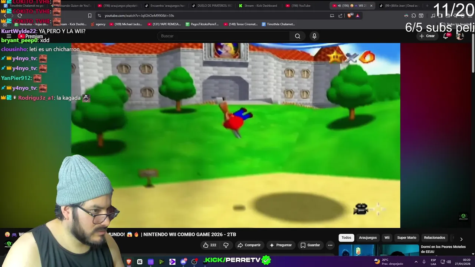Like the video with 222 likes
The width and height of the screenshot is (475, 267).
210,245
